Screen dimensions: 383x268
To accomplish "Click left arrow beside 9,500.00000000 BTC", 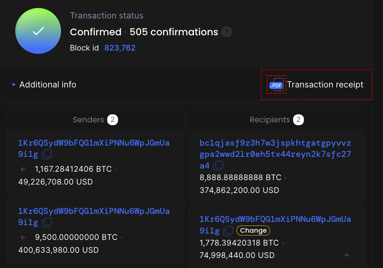I will click(x=23, y=237).
